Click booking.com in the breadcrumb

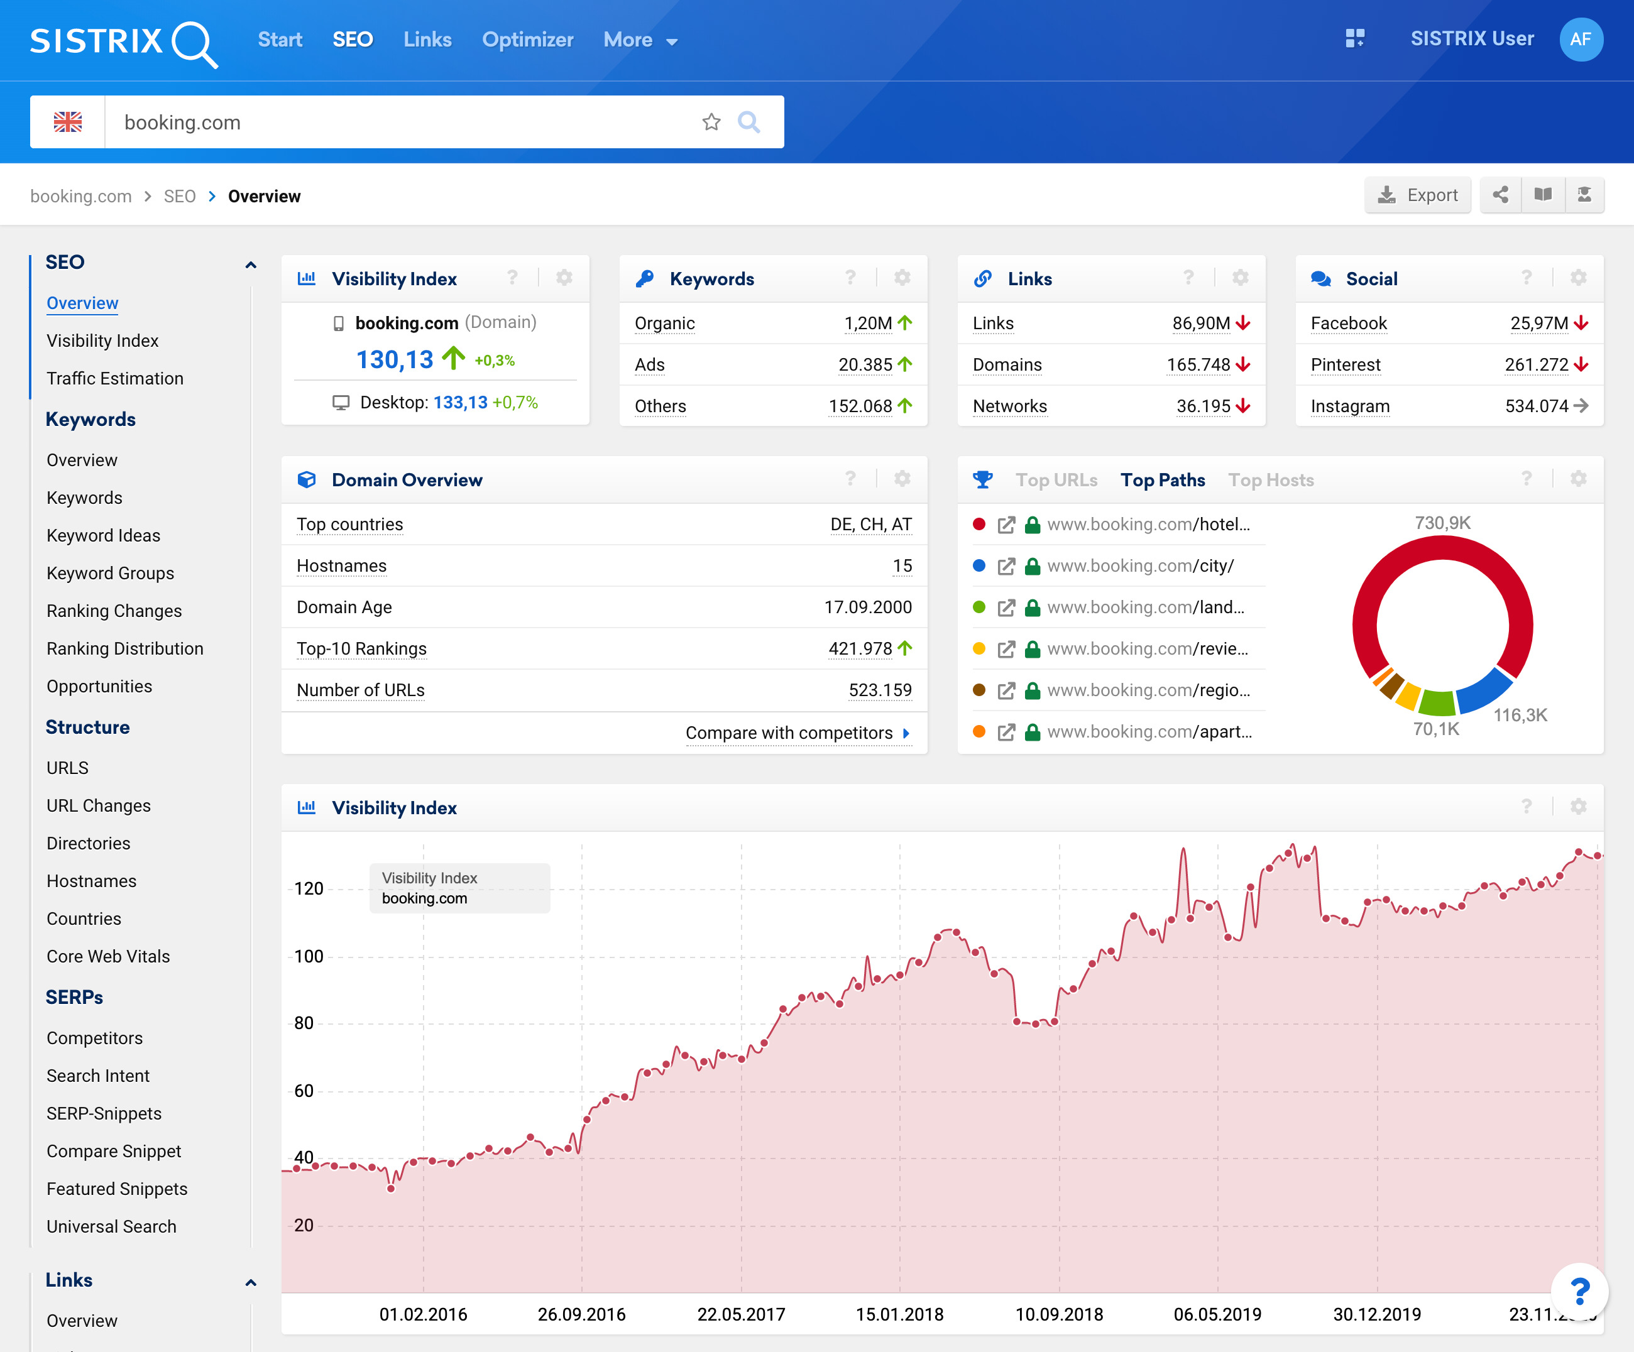[x=81, y=196]
